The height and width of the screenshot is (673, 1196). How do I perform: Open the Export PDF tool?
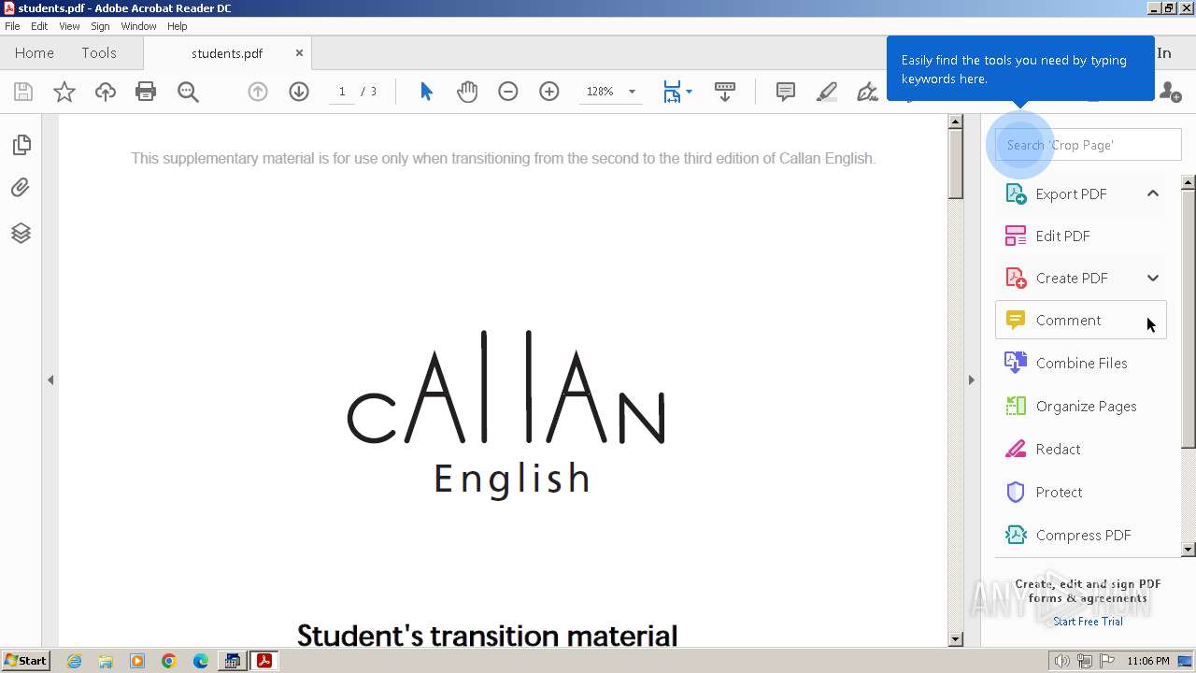1071,193
